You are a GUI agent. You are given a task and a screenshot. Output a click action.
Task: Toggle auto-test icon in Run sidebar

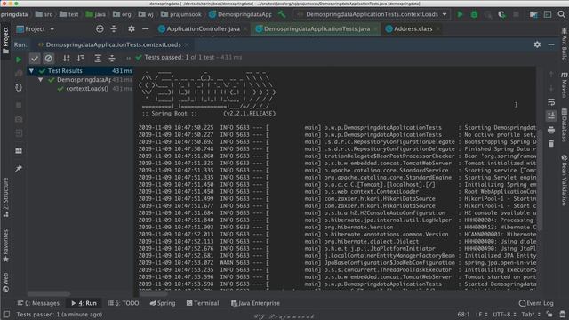click(x=19, y=87)
